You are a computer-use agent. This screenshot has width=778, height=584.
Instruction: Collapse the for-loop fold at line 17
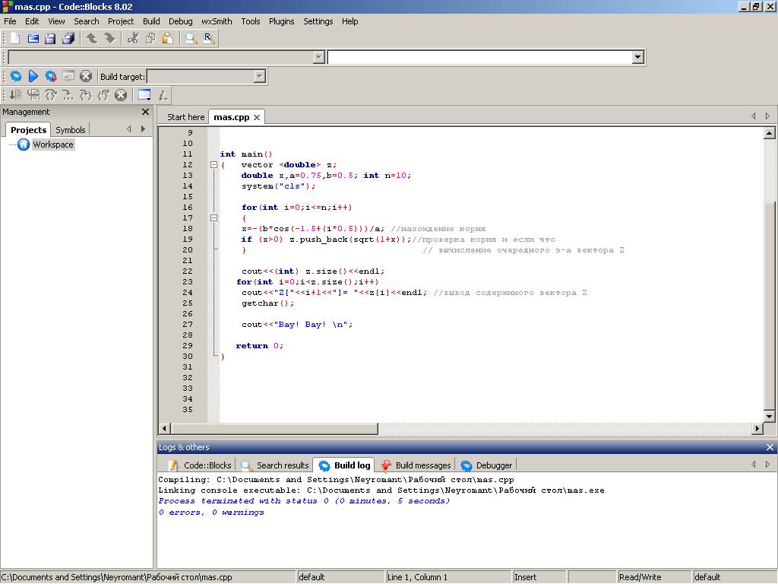(213, 218)
